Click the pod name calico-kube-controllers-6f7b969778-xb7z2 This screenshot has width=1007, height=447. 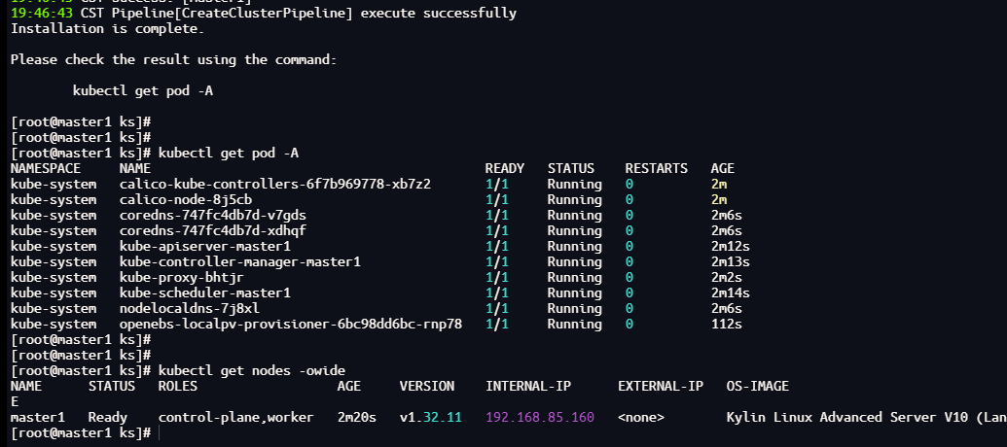(x=274, y=184)
